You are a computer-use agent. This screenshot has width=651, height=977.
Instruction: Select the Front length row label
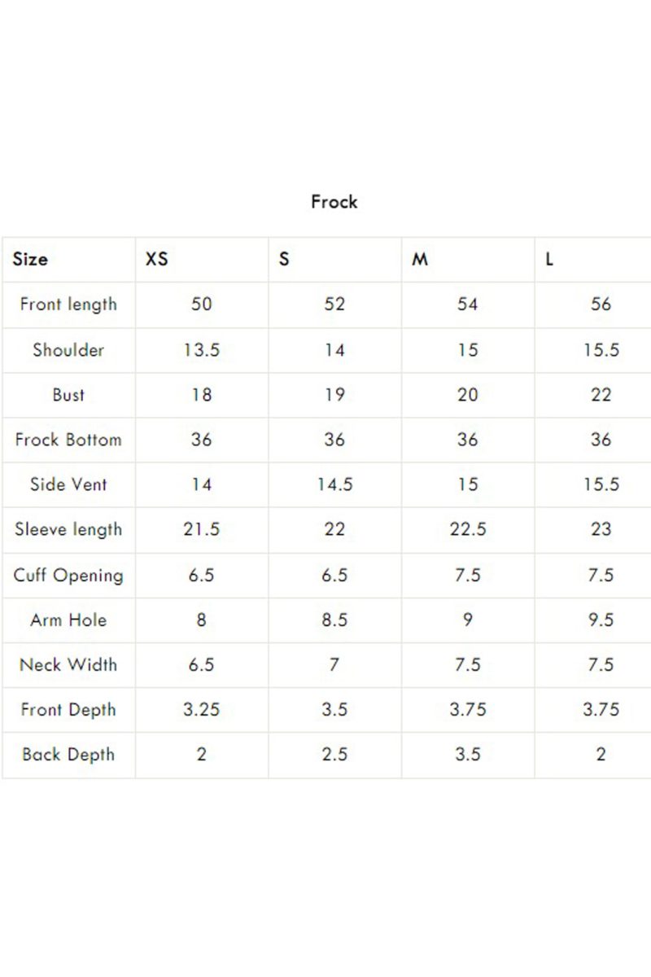pos(68,304)
